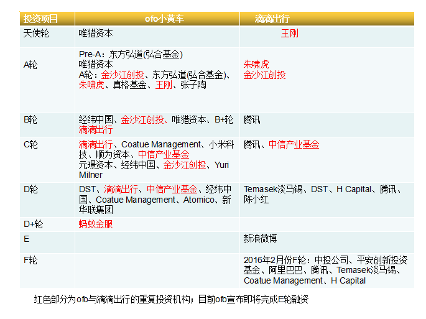Click Temasek淡马锡 in the D轮 row

(x=273, y=189)
